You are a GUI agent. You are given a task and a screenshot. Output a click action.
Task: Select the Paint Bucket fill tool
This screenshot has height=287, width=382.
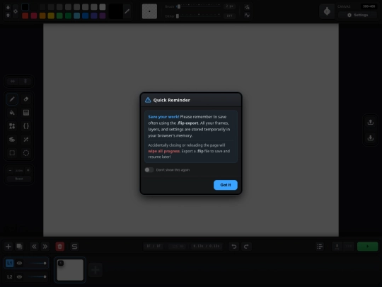point(12,113)
